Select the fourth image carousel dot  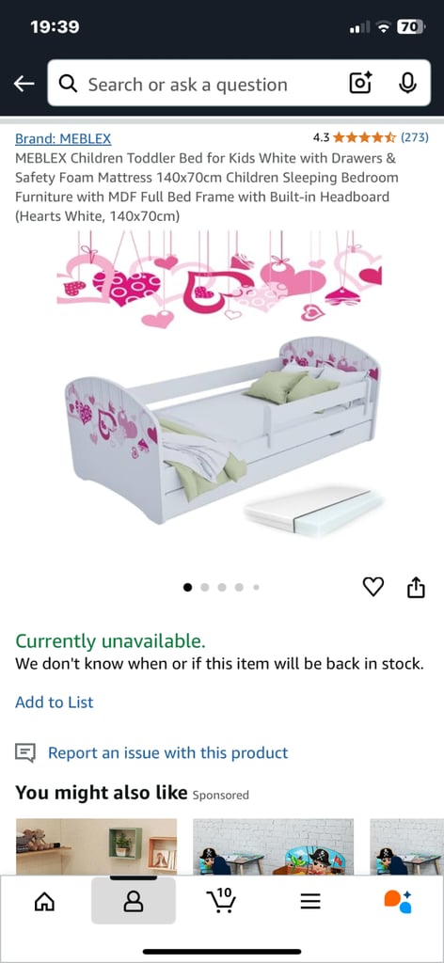[x=239, y=588]
